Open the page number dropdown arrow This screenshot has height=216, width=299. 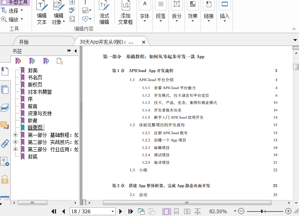[x=113, y=212]
